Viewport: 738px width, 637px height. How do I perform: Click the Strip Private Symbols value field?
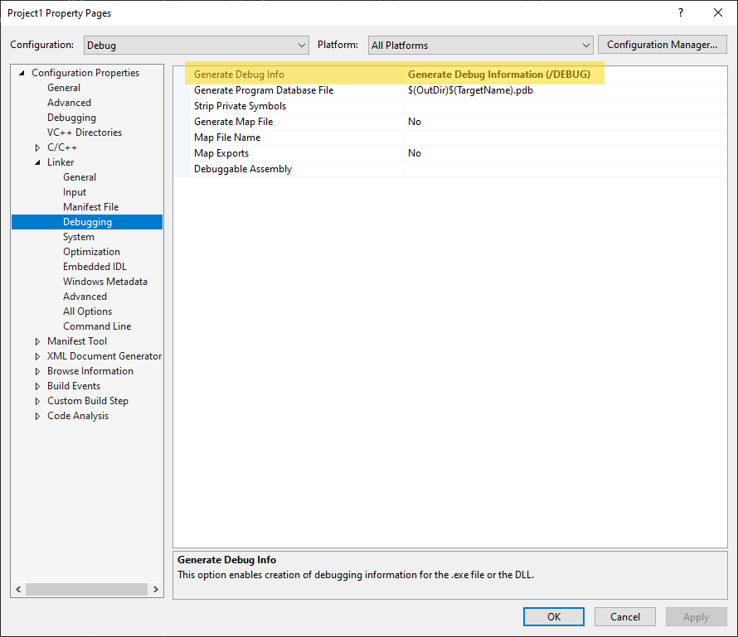[x=564, y=106]
